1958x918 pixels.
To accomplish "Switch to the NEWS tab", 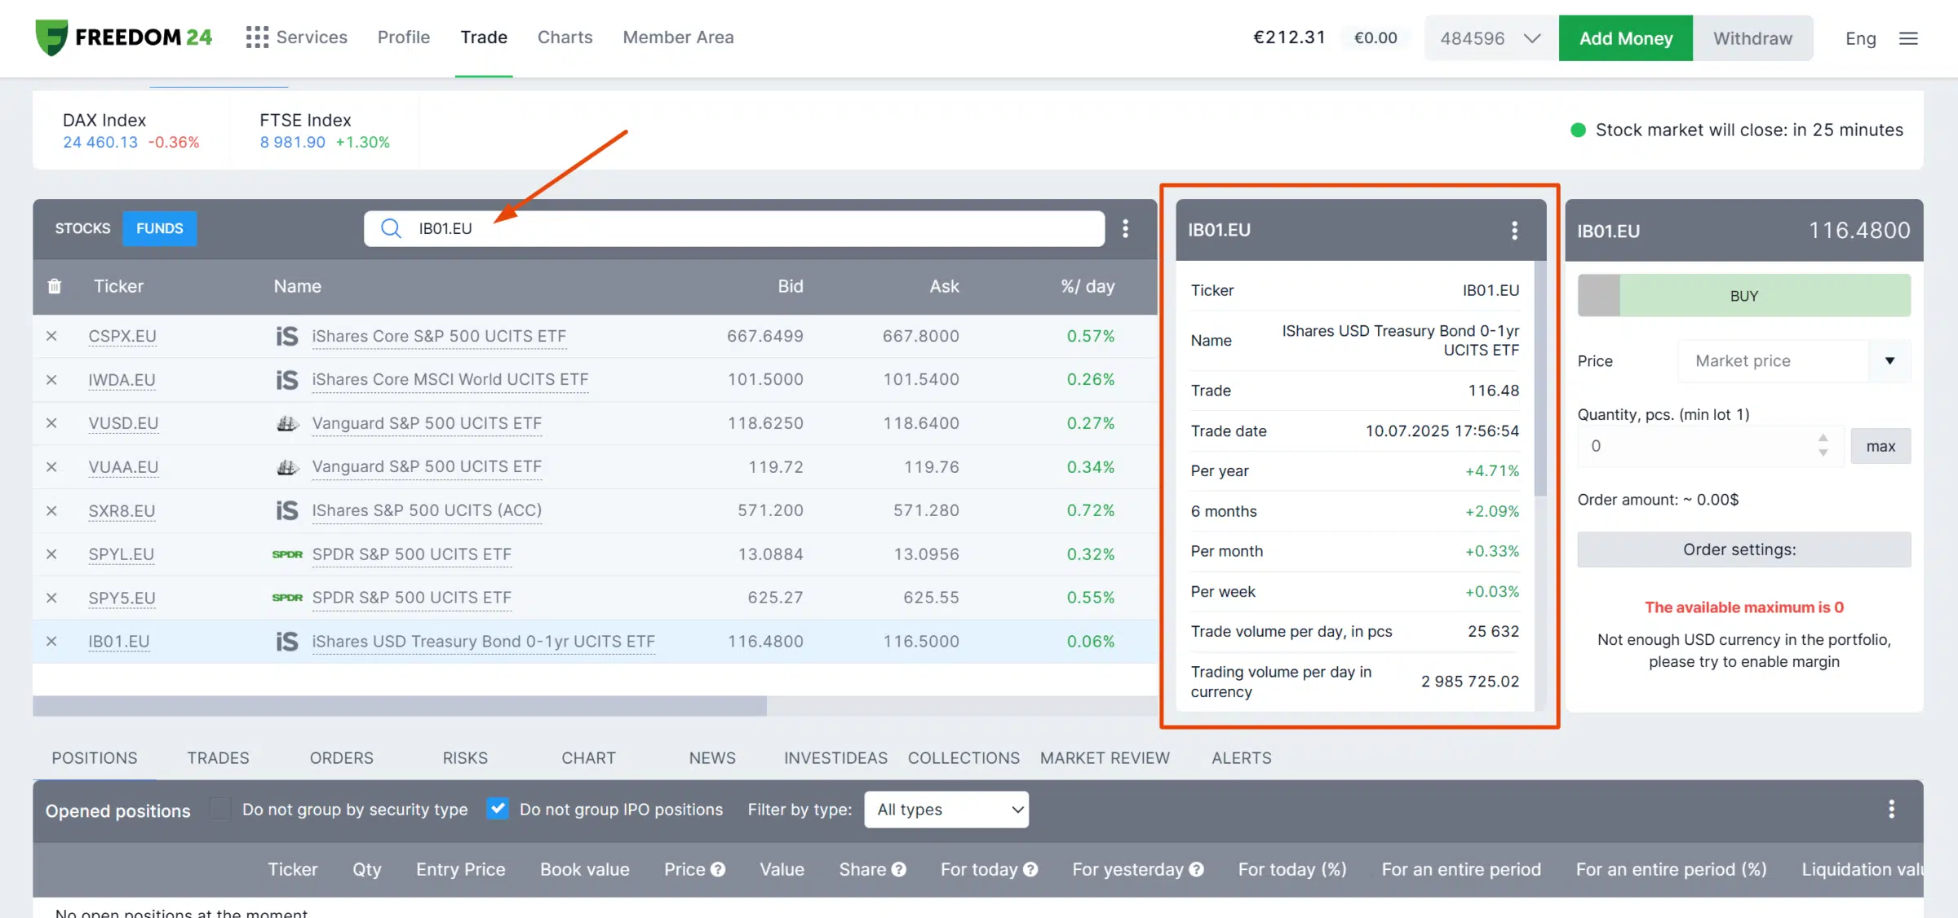I will tap(712, 758).
